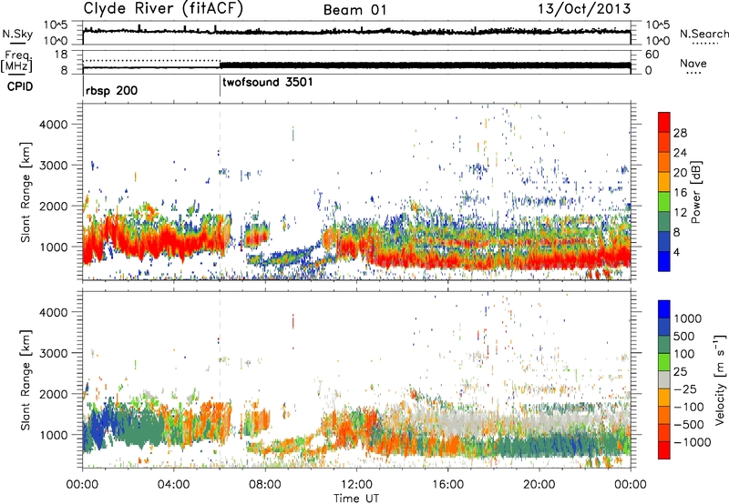Click the 'rbsp 200' CPID marker
Viewport: 729px width, 504px height.
click(111, 90)
